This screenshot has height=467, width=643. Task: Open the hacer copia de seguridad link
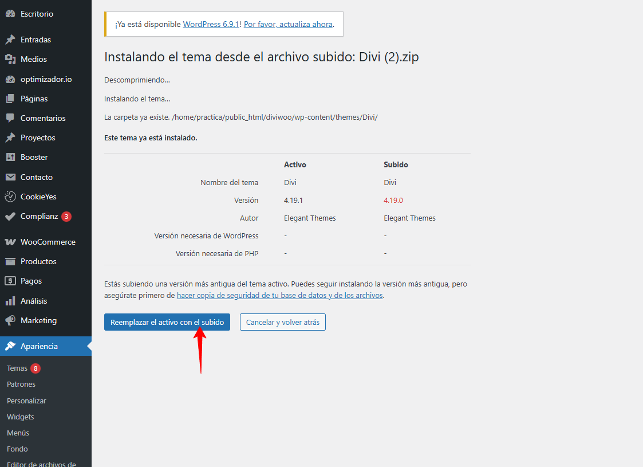[279, 295]
